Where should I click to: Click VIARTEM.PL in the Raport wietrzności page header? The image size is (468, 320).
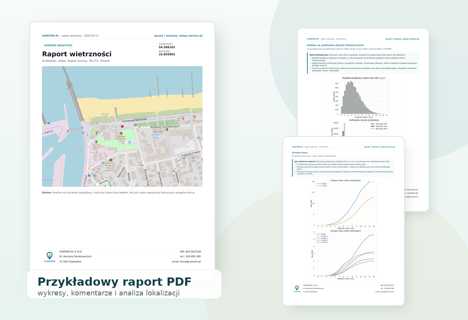tap(51, 36)
